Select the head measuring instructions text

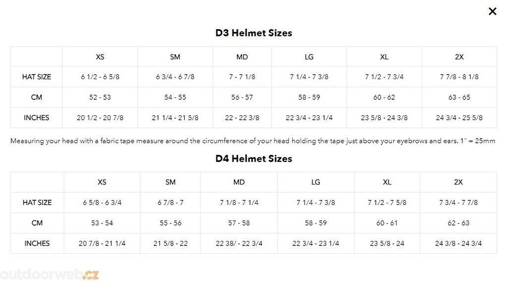coord(253,141)
